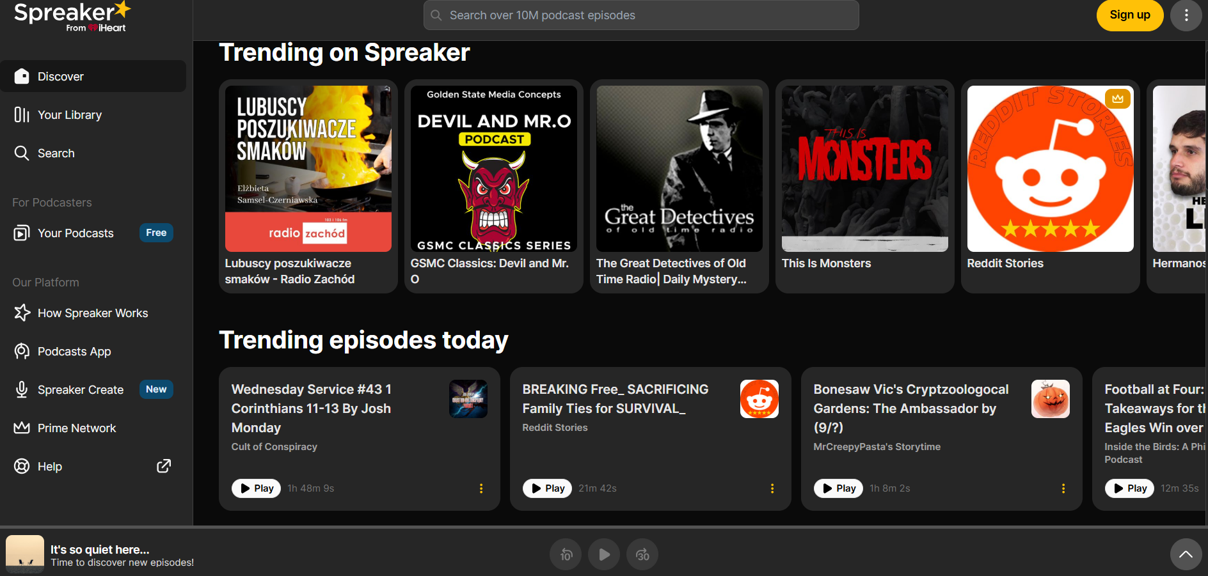Image resolution: width=1208 pixels, height=576 pixels.
Task: Expand the player with the up chevron
Action: pos(1186,554)
